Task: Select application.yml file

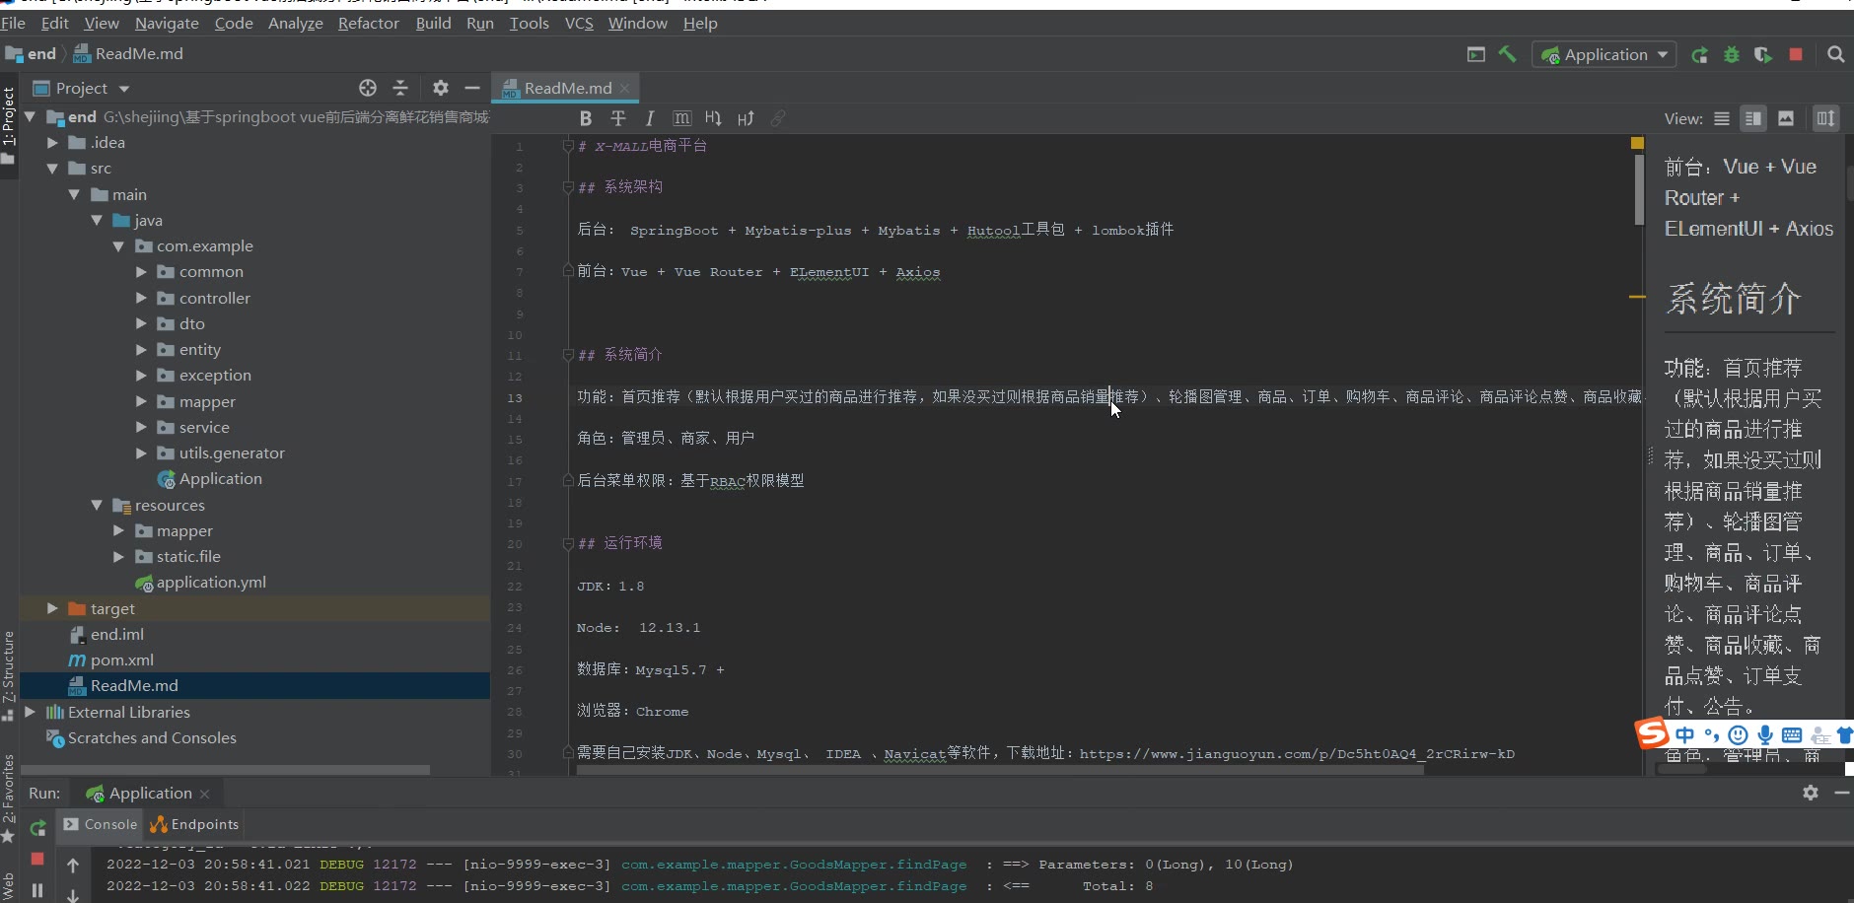Action: (200, 583)
